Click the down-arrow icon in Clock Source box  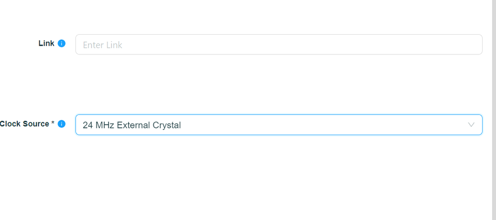pyautogui.click(x=471, y=125)
